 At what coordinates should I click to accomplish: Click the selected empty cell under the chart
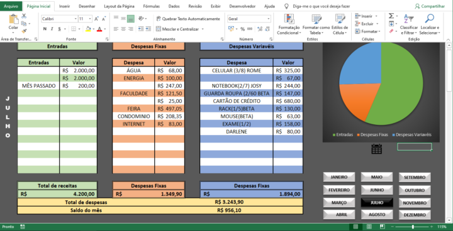(x=414, y=147)
